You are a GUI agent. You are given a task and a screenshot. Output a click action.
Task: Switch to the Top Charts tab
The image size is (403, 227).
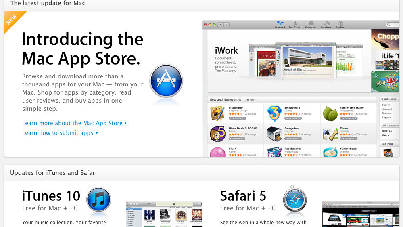(295, 25)
